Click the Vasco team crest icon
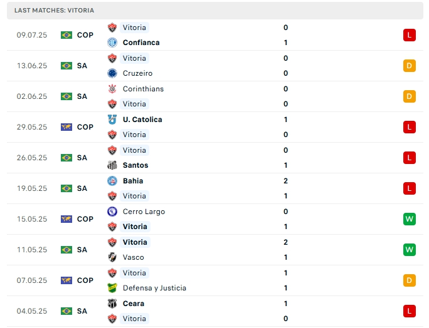The image size is (429, 328). click(112, 257)
